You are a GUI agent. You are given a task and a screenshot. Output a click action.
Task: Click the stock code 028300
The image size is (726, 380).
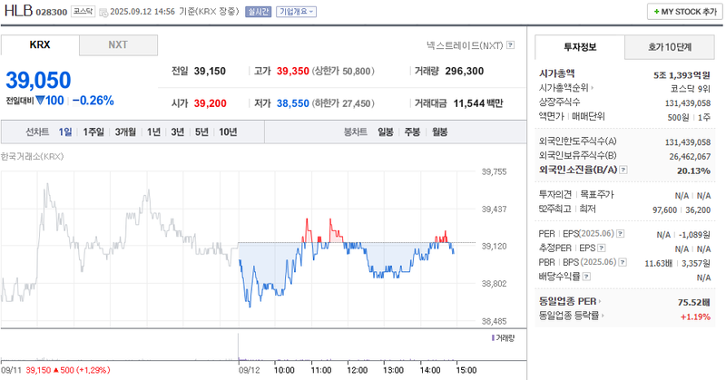52,12
